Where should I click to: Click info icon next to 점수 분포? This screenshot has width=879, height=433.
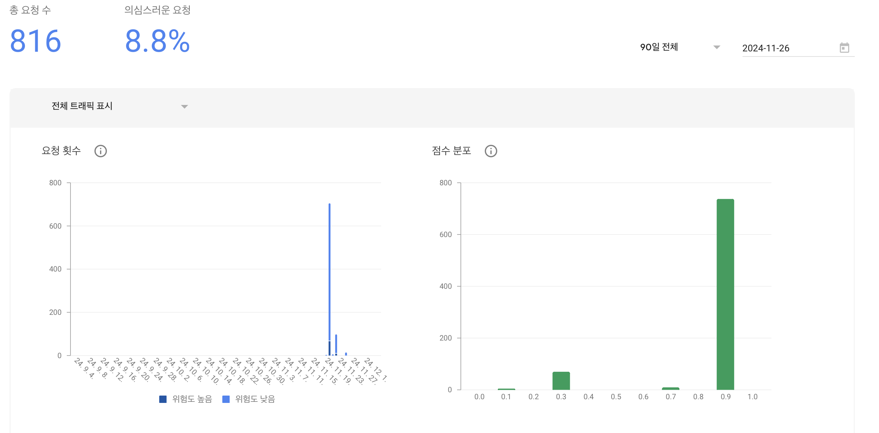(491, 151)
